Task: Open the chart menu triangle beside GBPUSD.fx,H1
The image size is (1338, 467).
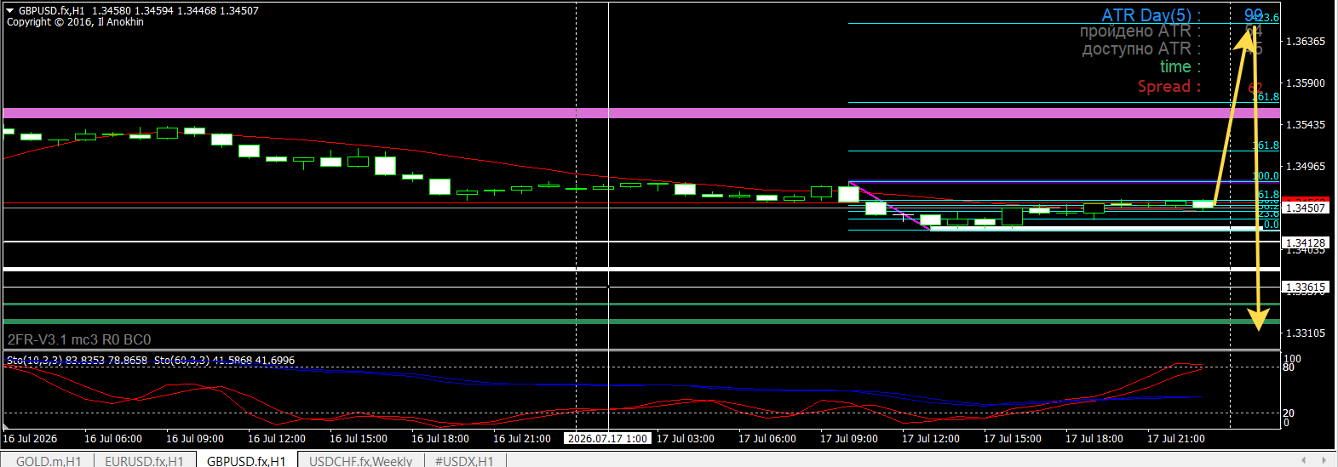Action: point(10,11)
